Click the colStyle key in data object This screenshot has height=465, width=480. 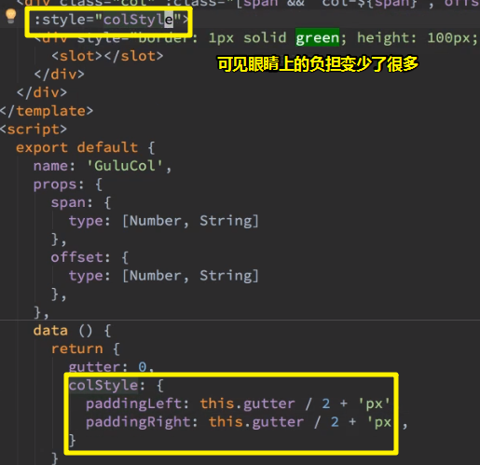pos(103,386)
